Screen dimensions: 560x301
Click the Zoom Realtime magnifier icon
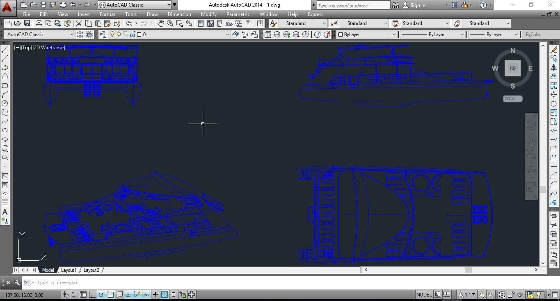[170, 23]
